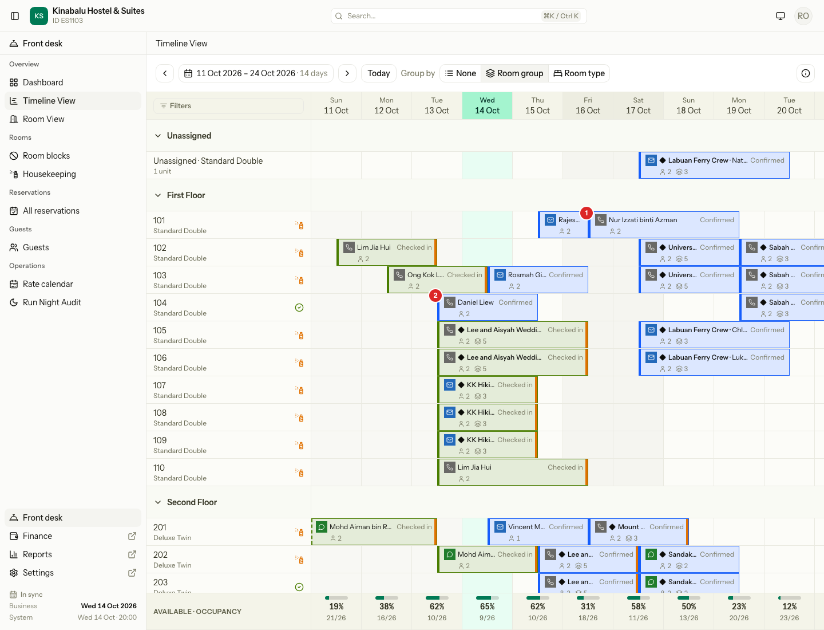Image resolution: width=824 pixels, height=630 pixels.
Task: Click housekeeping status icon for room 101
Action: click(x=299, y=225)
